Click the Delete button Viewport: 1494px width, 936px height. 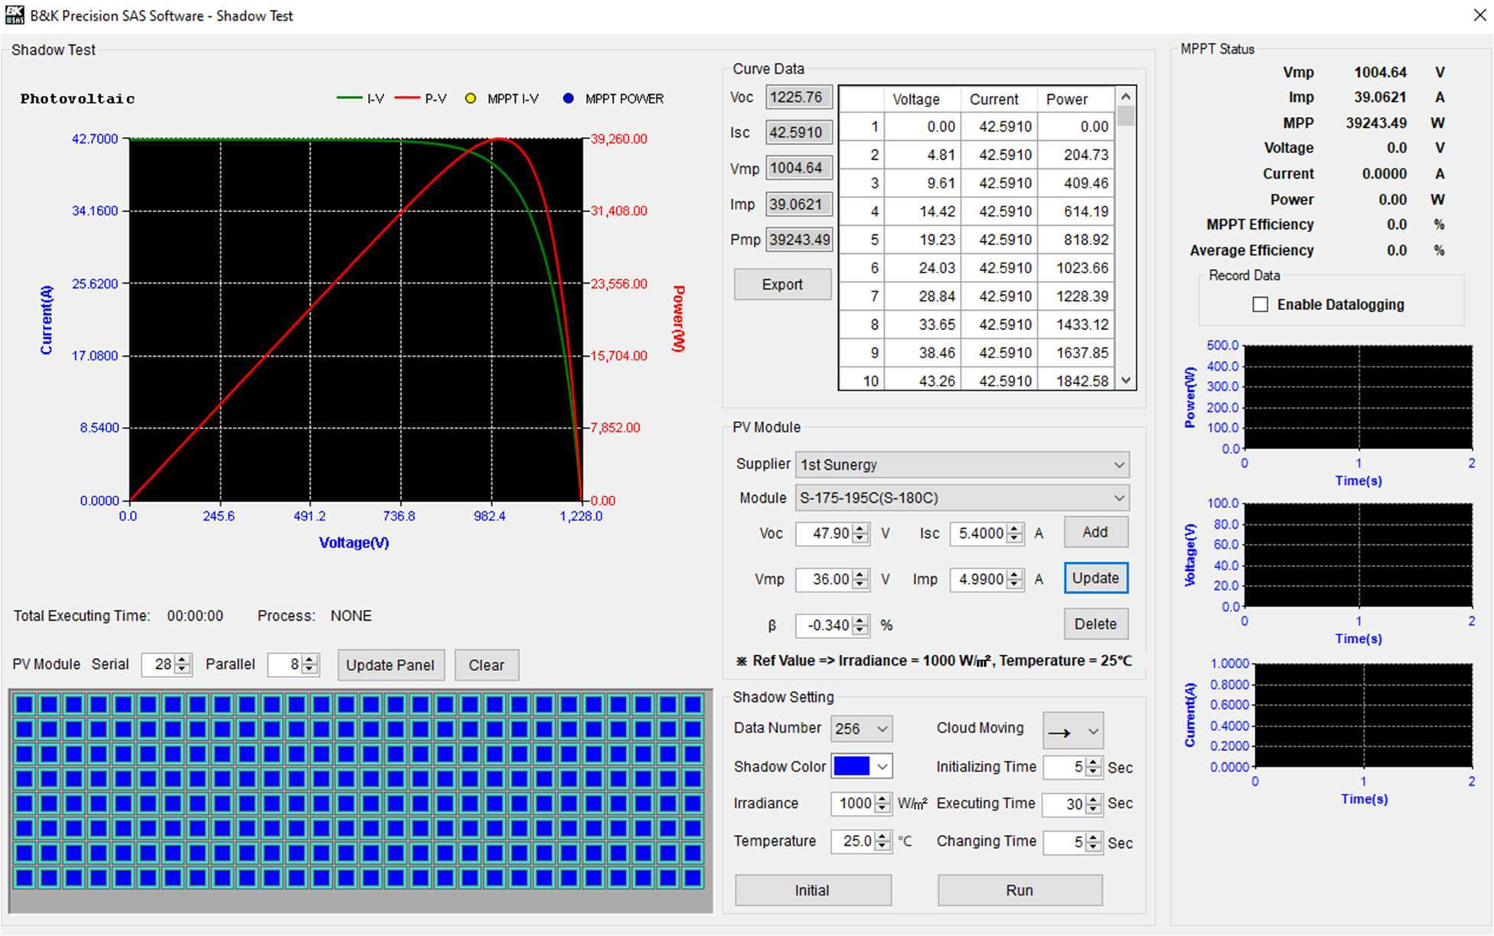point(1095,624)
